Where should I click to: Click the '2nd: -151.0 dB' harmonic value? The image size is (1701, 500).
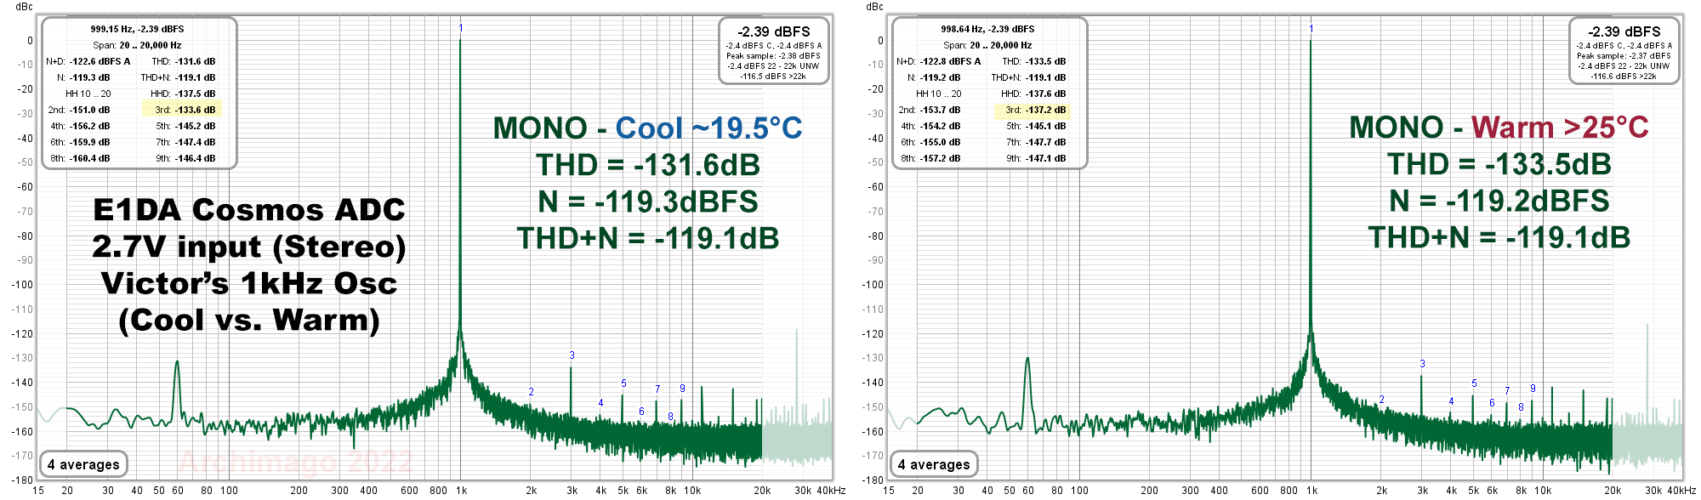pyautogui.click(x=79, y=110)
